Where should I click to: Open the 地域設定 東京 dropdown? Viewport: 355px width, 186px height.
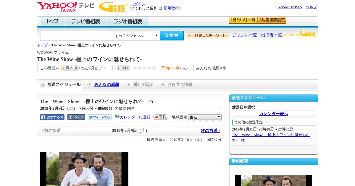point(205,117)
